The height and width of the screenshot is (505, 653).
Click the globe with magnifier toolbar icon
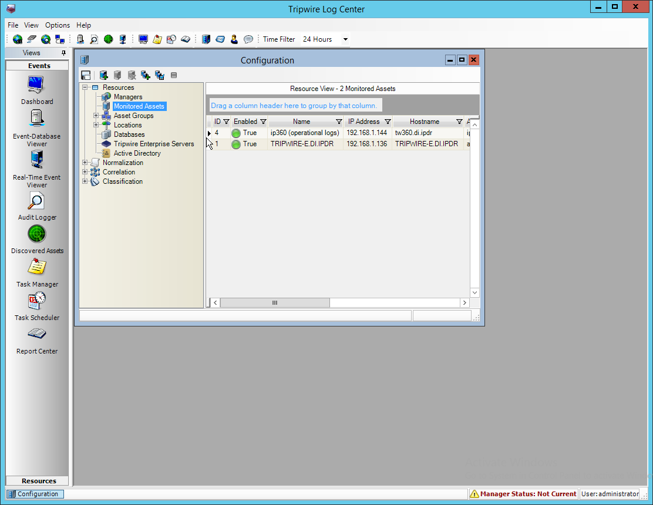click(x=46, y=39)
